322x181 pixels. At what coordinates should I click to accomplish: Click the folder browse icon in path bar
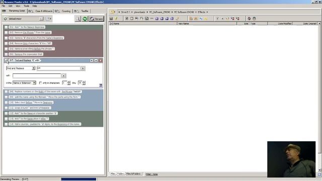click(x=112, y=12)
